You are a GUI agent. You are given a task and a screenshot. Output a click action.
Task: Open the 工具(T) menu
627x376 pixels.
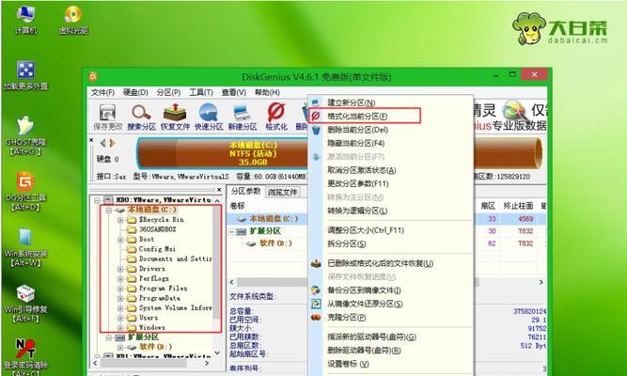point(201,93)
